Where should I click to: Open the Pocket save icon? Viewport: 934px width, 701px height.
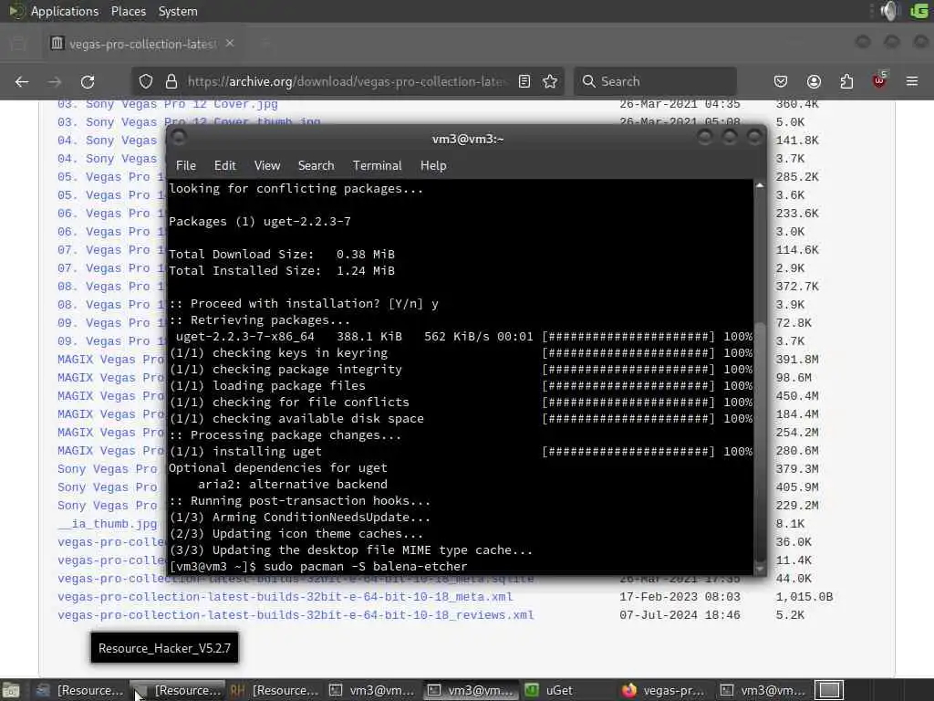(x=781, y=81)
